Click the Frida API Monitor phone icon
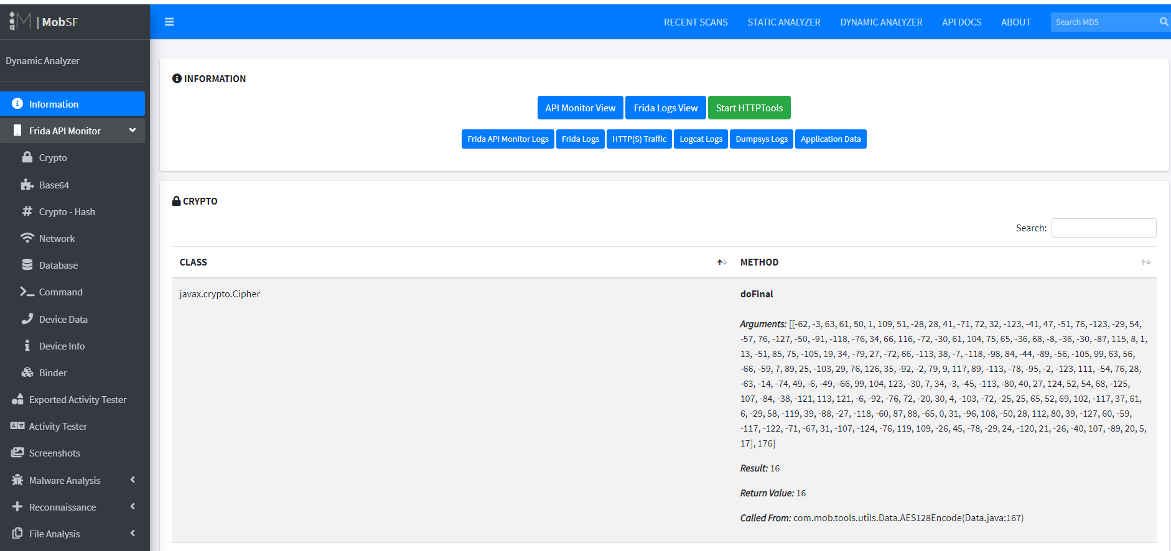1171x551 pixels. pyautogui.click(x=17, y=131)
